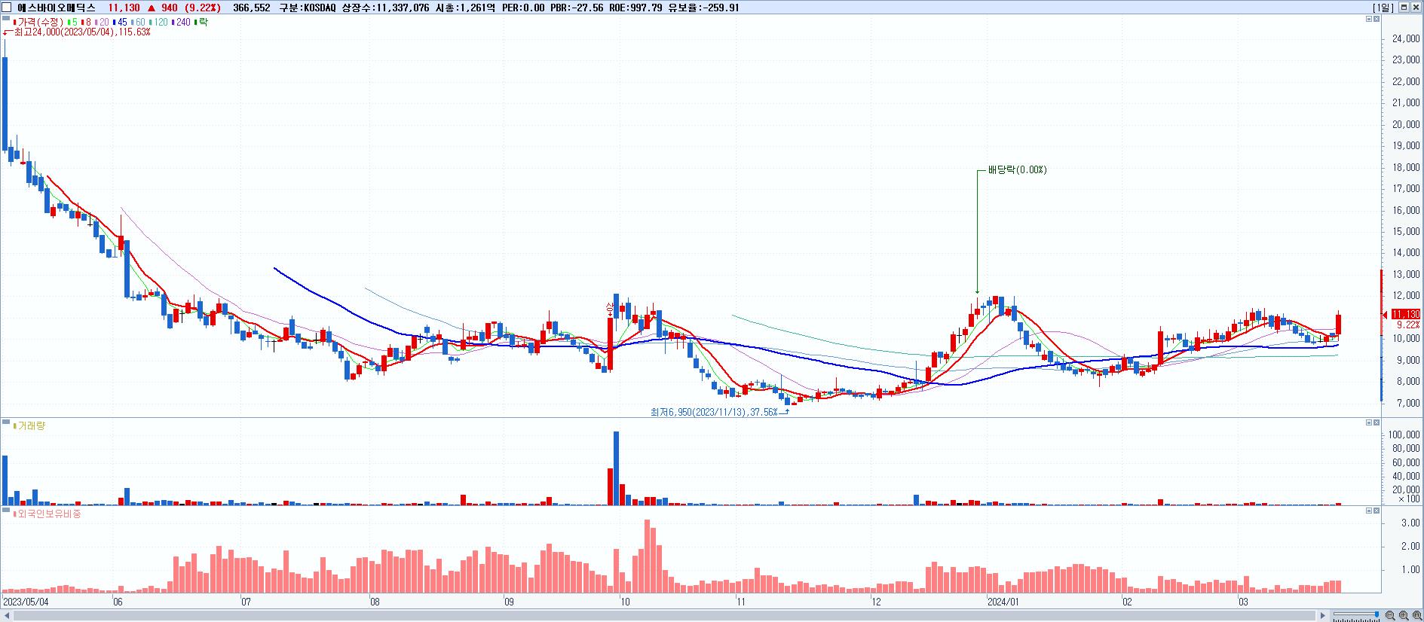Open pane menu icon above 외국인보유비중

(6, 509)
